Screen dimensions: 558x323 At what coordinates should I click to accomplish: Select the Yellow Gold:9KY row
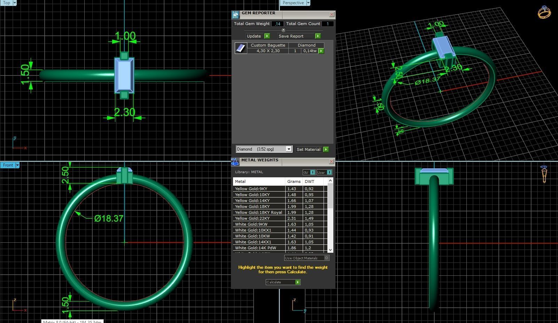(x=280, y=189)
